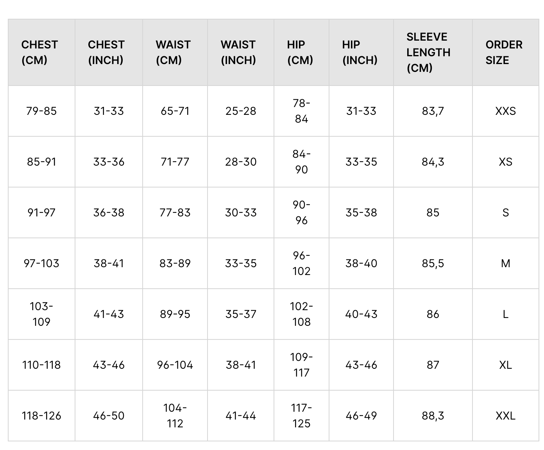Click the XL order size cell

pyautogui.click(x=505, y=365)
